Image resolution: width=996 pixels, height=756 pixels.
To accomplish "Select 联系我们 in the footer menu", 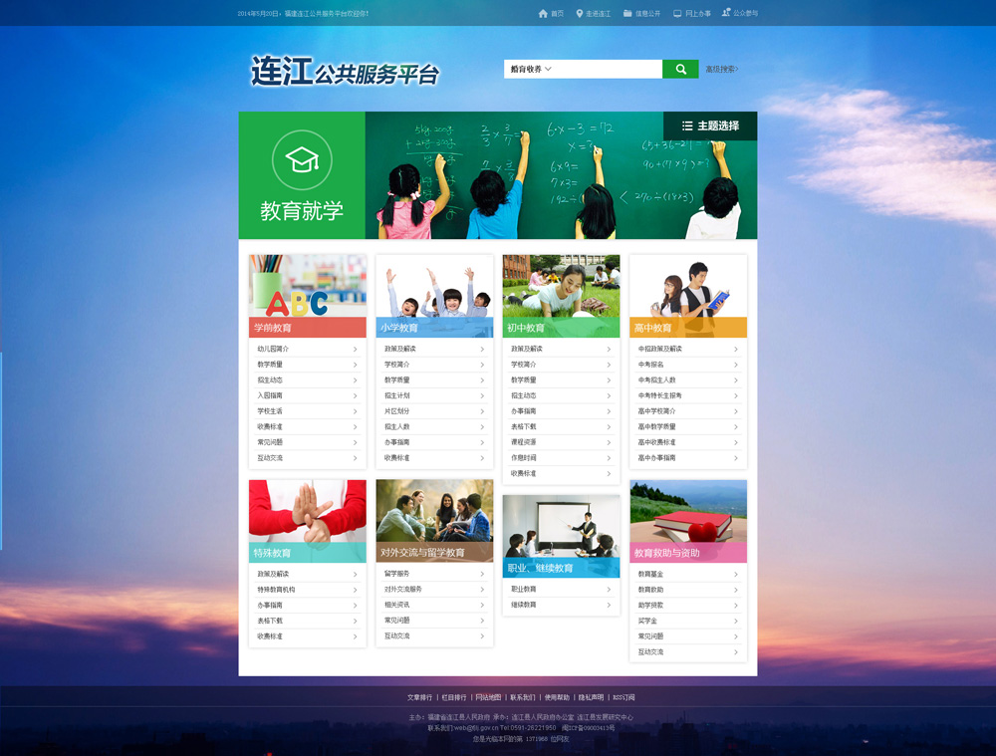I will (x=523, y=697).
